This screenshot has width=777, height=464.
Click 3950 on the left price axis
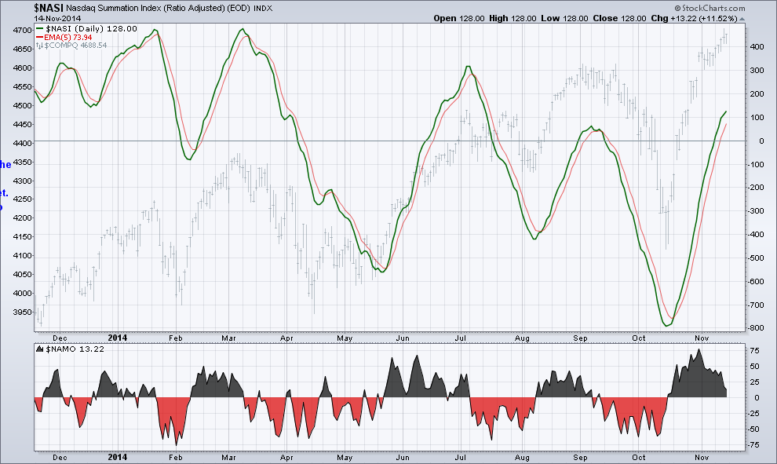pos(22,312)
